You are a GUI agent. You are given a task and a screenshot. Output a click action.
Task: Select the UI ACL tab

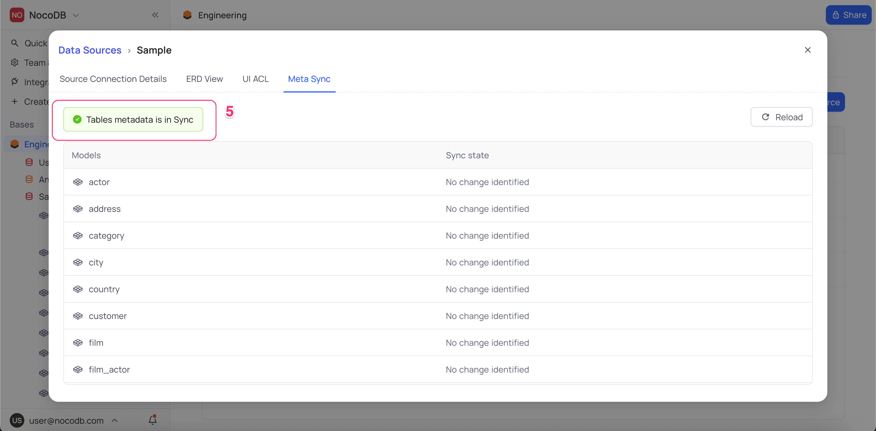pyautogui.click(x=255, y=79)
